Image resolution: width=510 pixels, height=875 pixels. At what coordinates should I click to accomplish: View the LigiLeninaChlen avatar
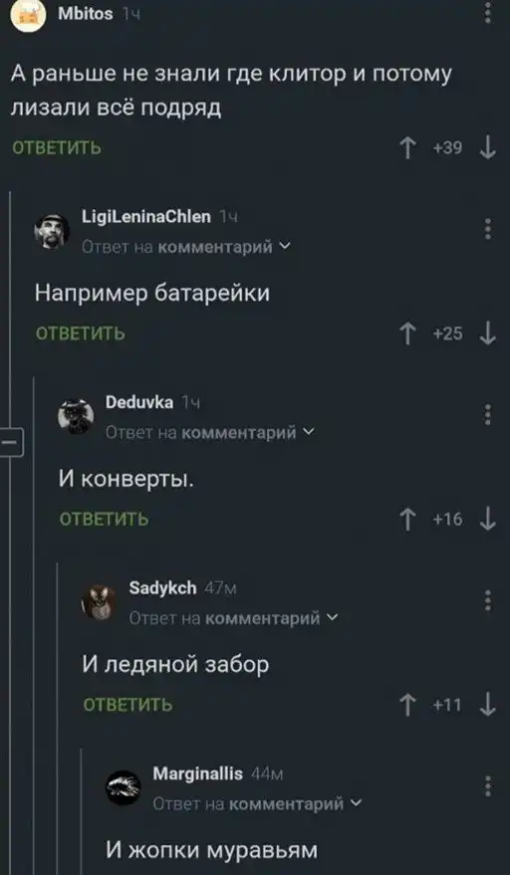click(53, 231)
